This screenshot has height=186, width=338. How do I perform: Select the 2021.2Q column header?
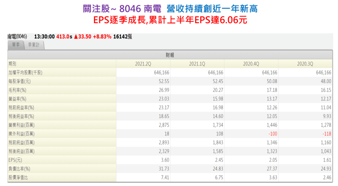click(x=143, y=64)
